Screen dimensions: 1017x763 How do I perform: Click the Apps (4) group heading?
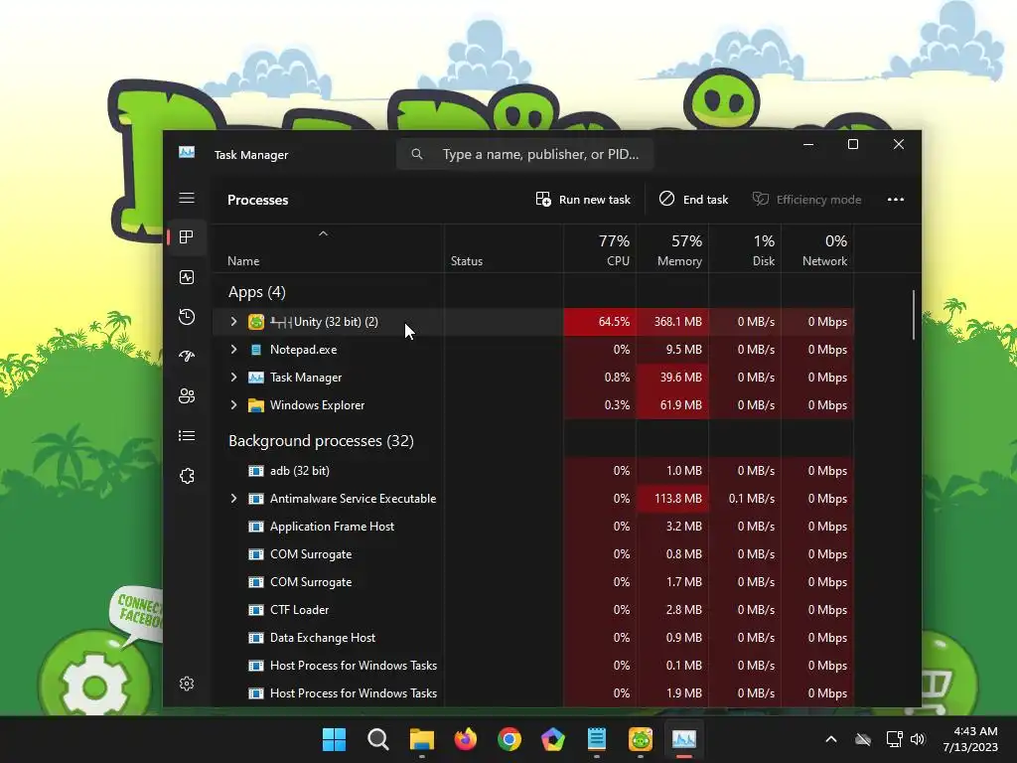tap(257, 293)
